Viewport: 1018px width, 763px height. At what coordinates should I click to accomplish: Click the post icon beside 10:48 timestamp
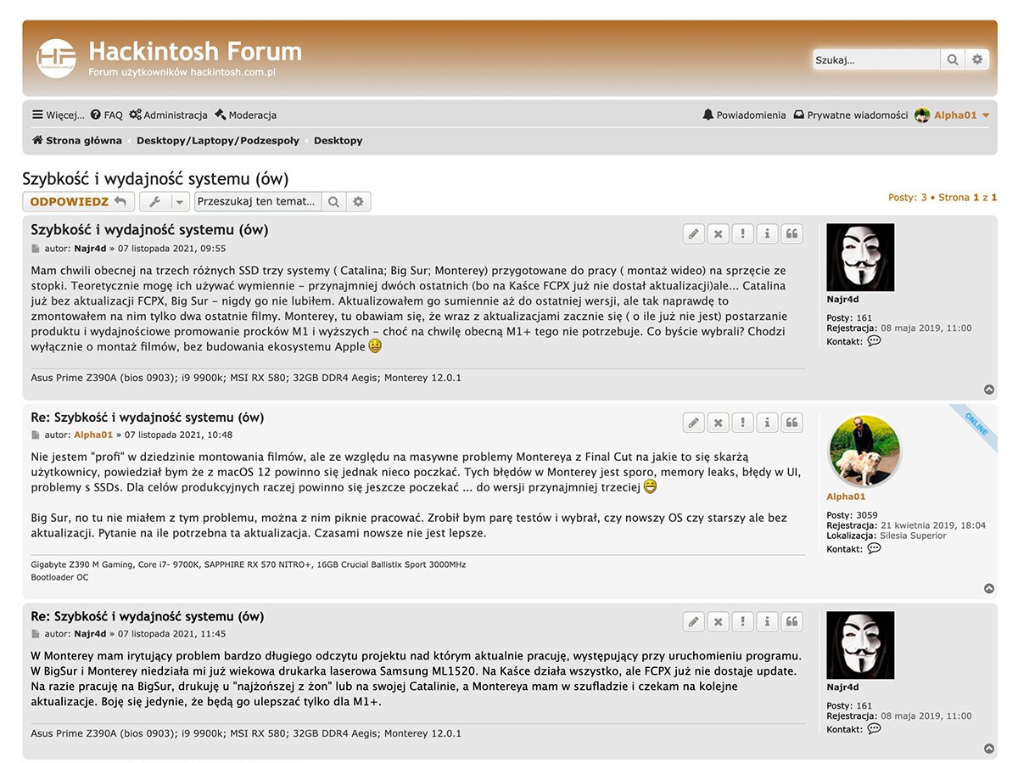[36, 435]
